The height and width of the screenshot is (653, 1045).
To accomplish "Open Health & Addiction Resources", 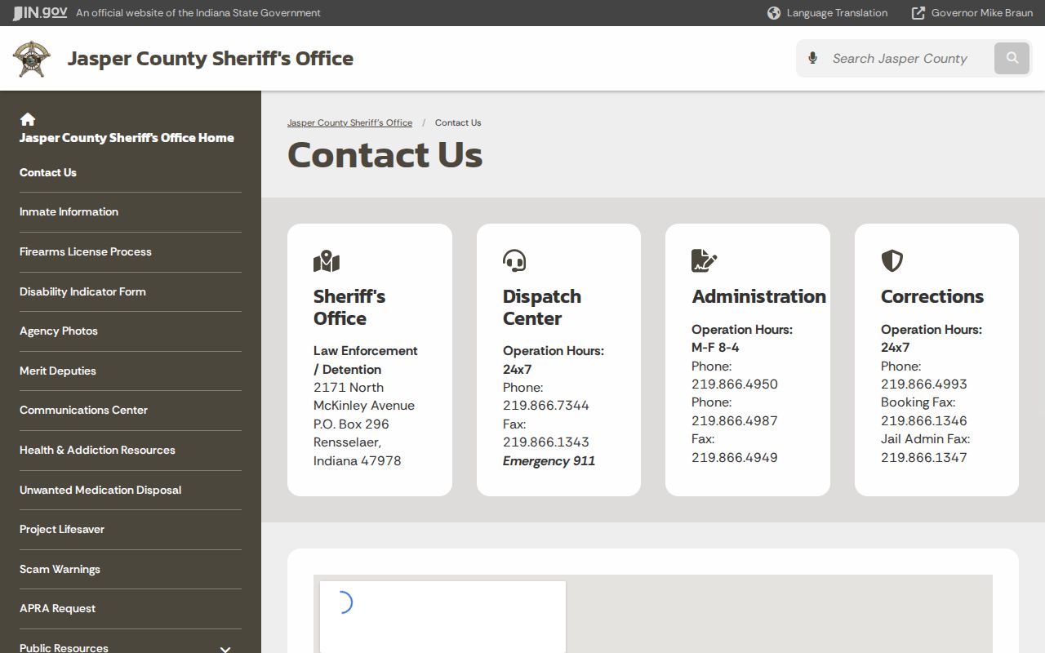I will pos(97,450).
